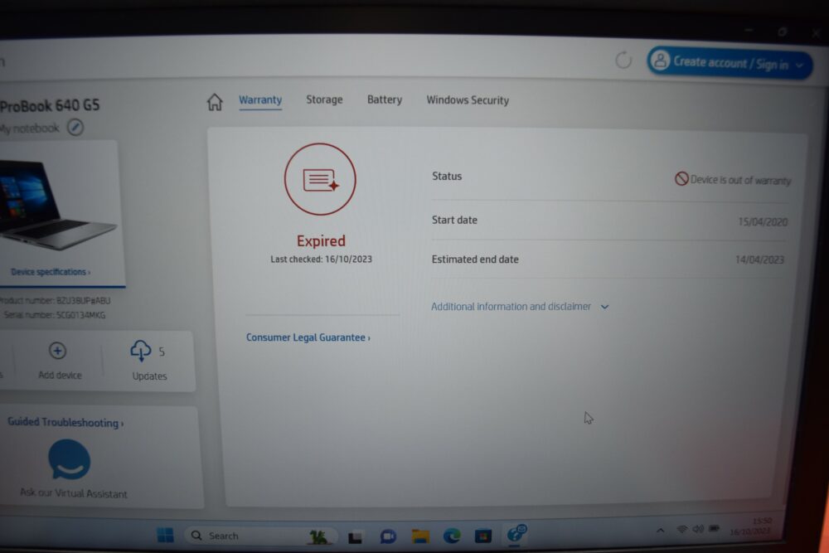Switch to the Storage tab
This screenshot has height=553, width=829.
(324, 99)
